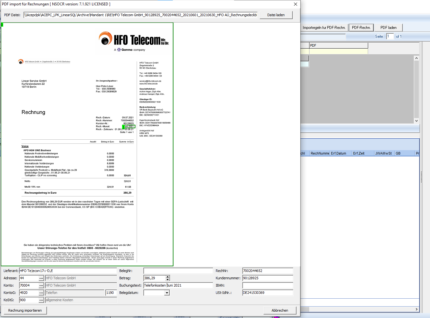Click the BelegNr input field
The height and width of the screenshot is (318, 430).
coord(178,271)
